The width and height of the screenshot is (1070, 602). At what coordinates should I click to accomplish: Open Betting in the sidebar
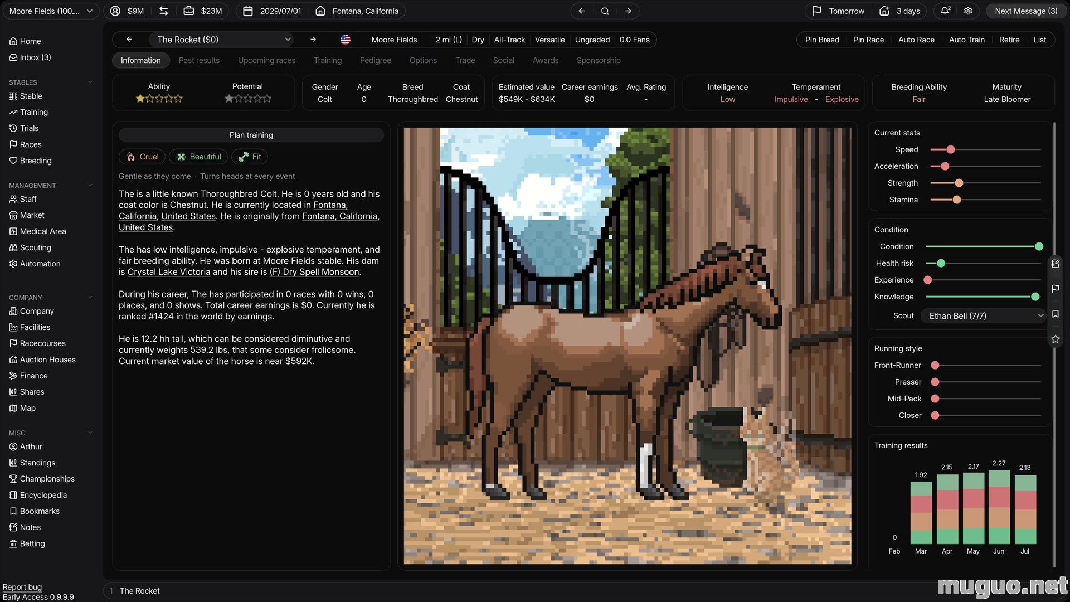point(27,543)
